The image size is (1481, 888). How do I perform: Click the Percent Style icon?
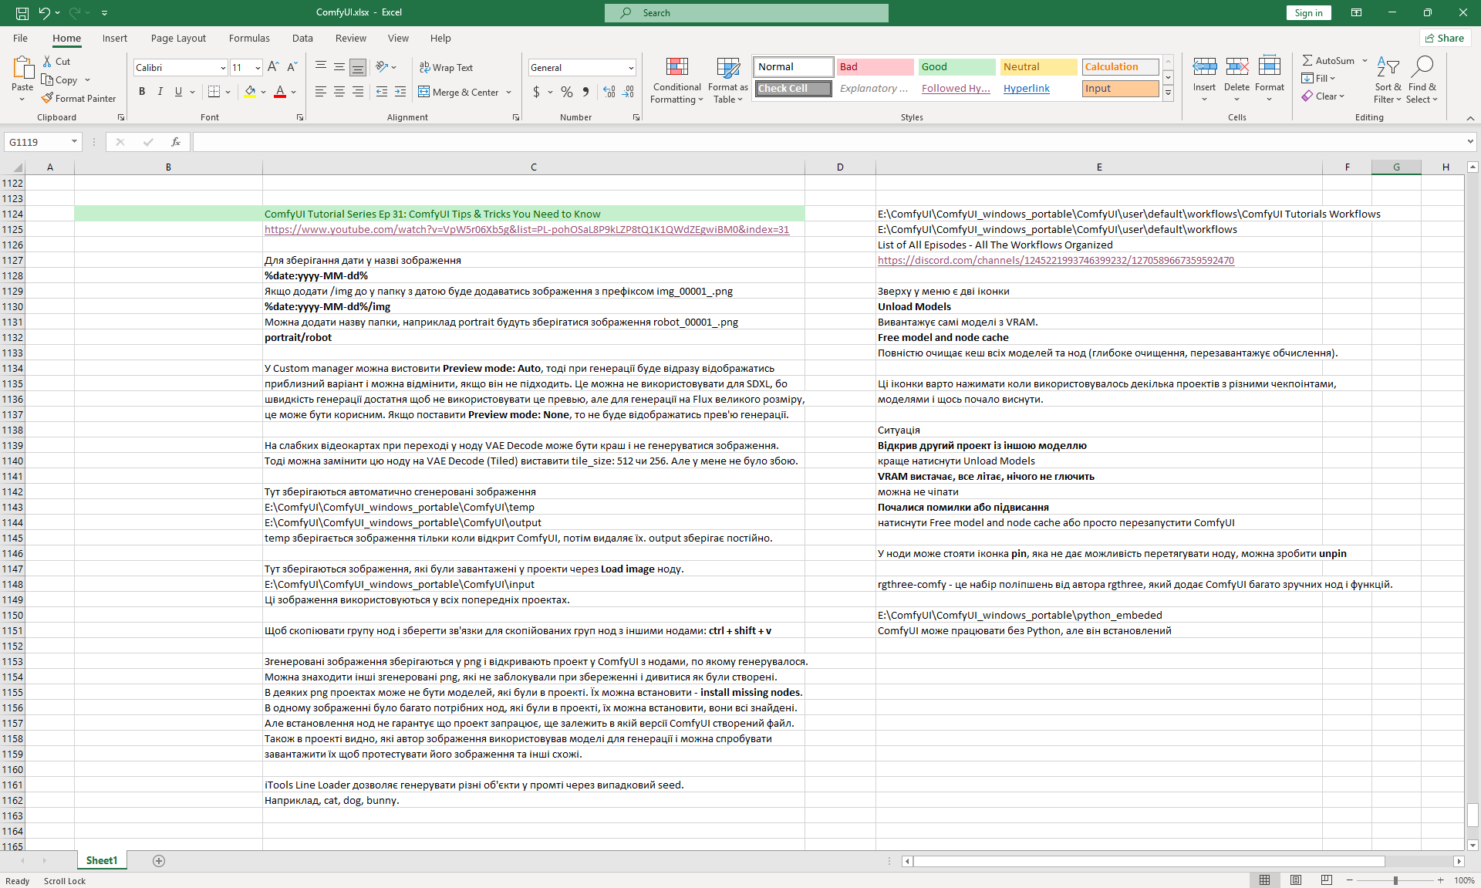click(567, 92)
